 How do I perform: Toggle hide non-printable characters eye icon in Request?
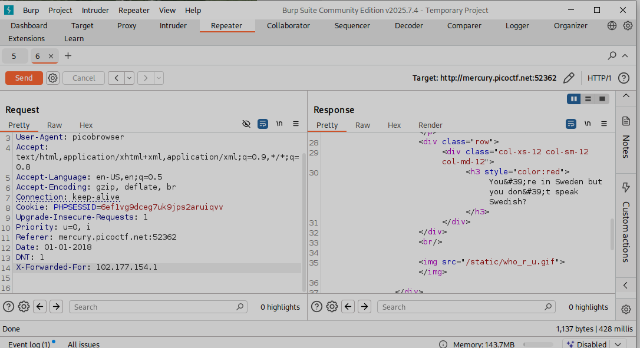246,124
